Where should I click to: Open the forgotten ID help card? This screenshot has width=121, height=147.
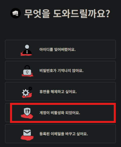tap(60, 49)
